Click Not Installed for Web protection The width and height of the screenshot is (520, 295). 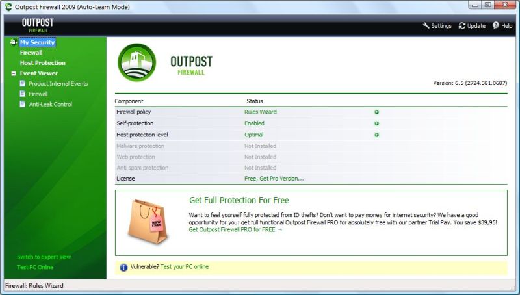pyautogui.click(x=261, y=157)
